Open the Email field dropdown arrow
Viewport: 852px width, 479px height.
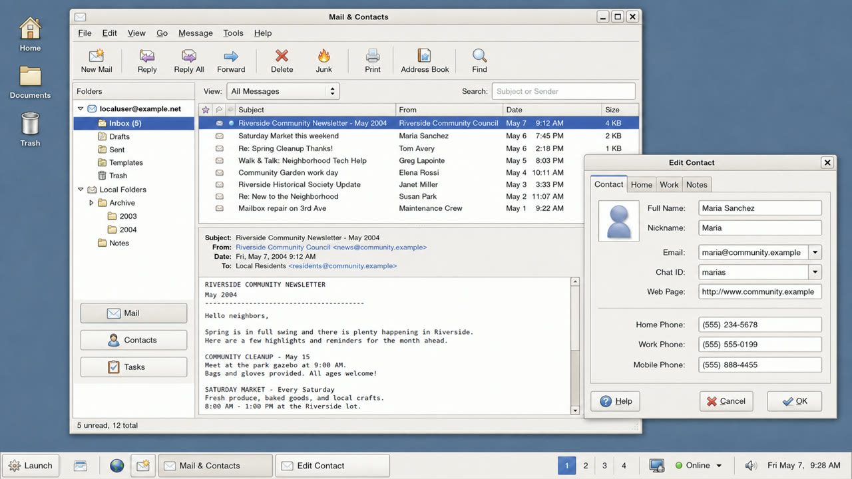(x=815, y=253)
